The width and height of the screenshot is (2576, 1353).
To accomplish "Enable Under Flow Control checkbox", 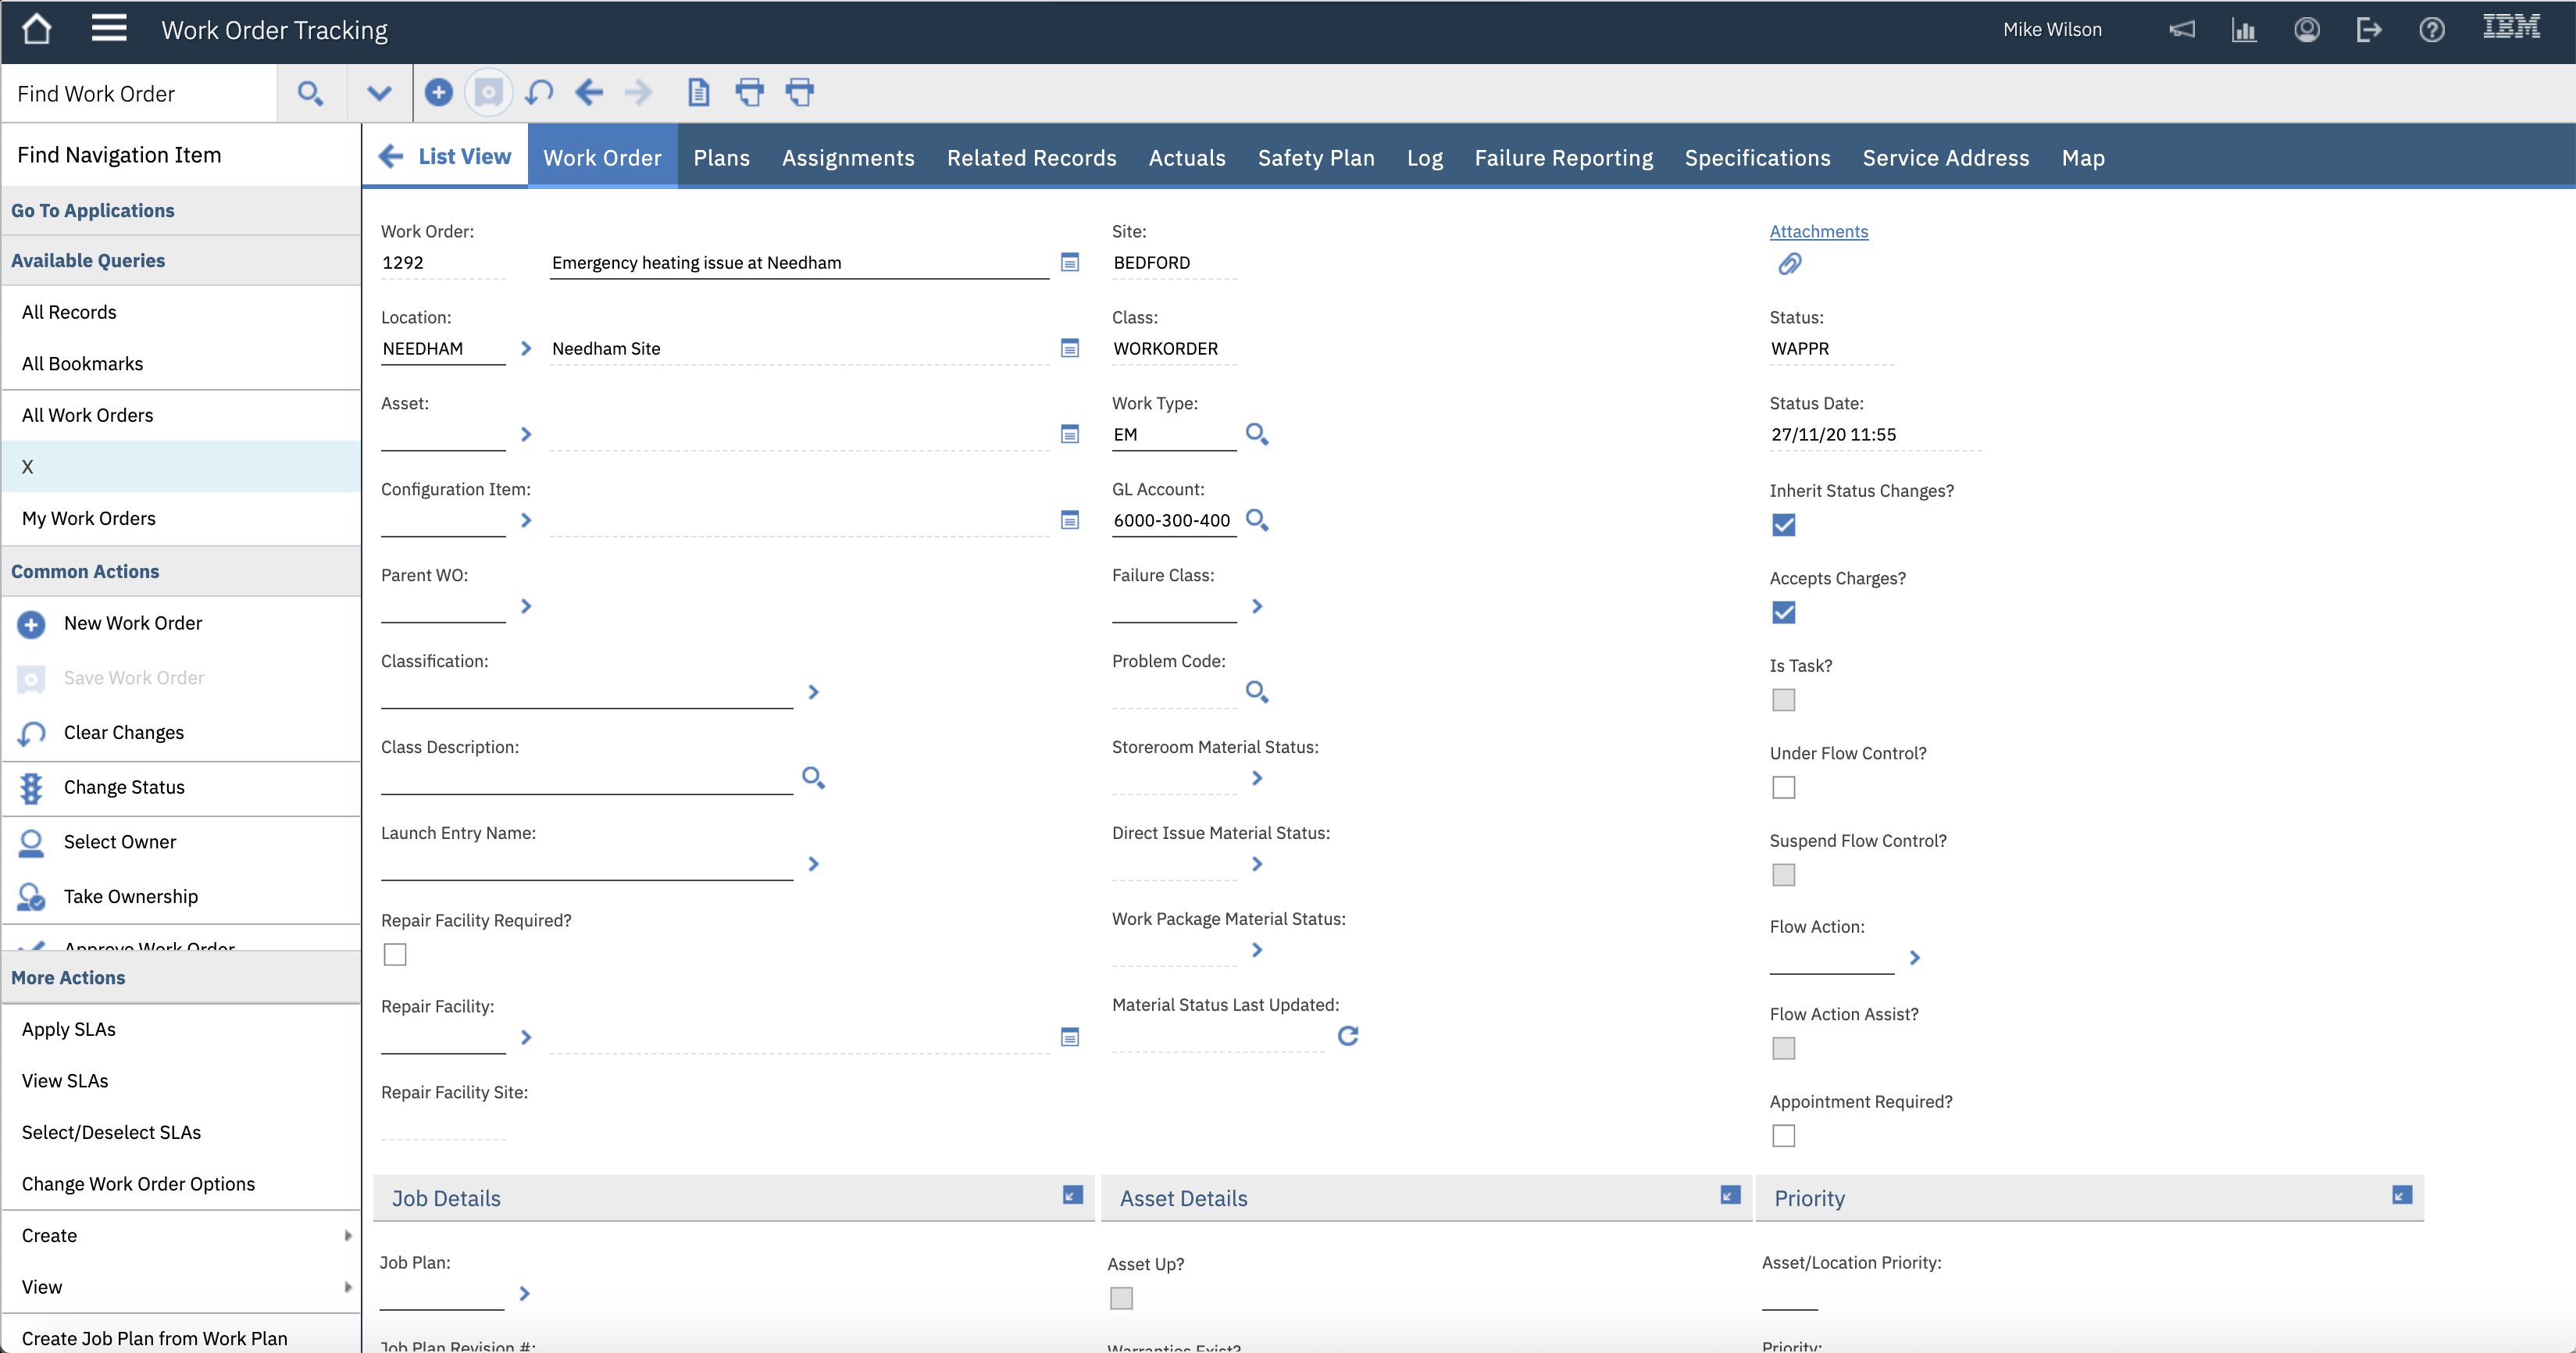I will click(1783, 787).
